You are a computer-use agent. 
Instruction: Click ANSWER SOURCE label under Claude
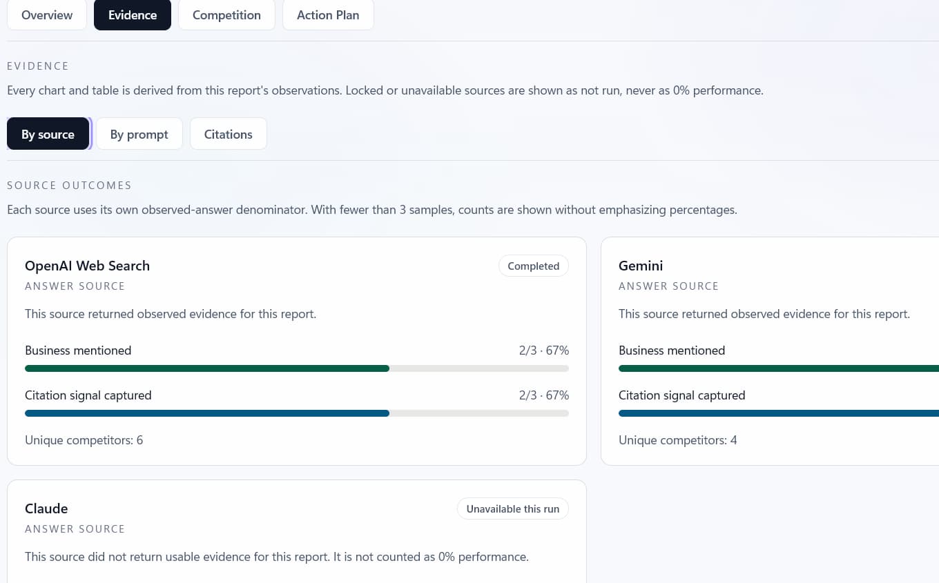(75, 529)
